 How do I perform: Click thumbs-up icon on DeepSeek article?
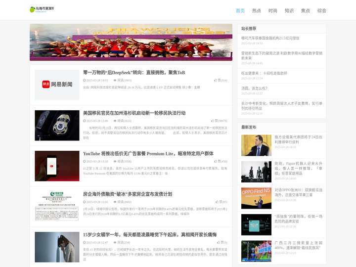point(216,81)
